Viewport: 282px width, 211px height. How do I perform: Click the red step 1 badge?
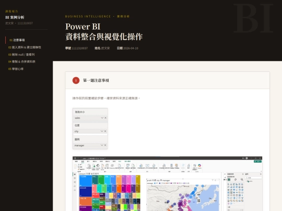point(76,80)
